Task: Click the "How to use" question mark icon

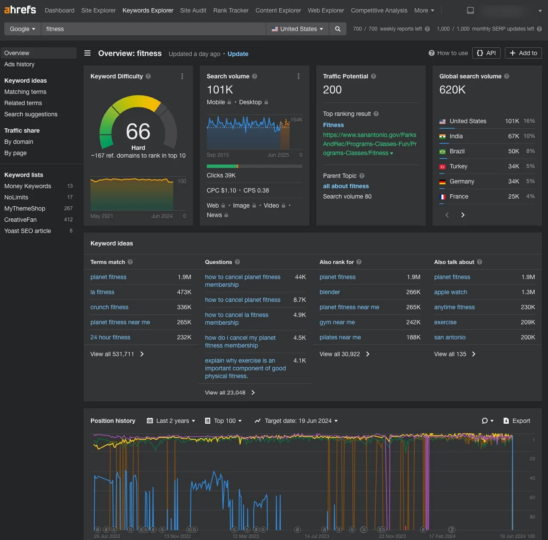Action: click(431, 53)
